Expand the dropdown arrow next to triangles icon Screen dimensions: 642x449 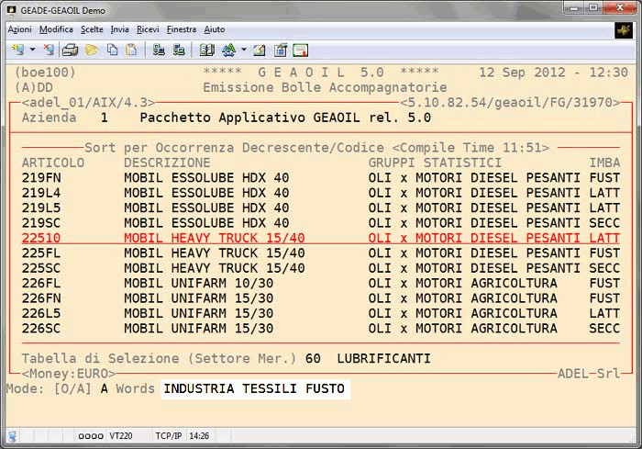243,50
